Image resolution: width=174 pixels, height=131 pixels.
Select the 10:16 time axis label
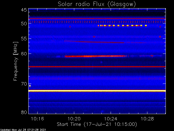coord(38,119)
